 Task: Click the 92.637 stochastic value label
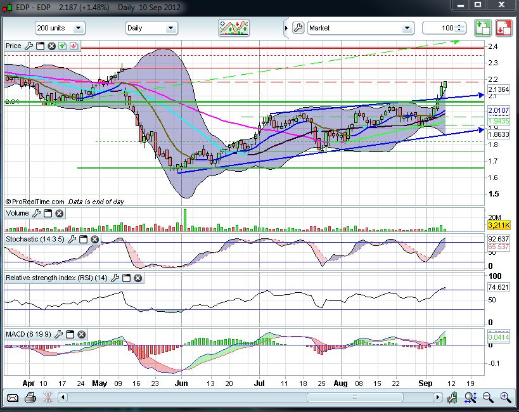pyautogui.click(x=499, y=239)
